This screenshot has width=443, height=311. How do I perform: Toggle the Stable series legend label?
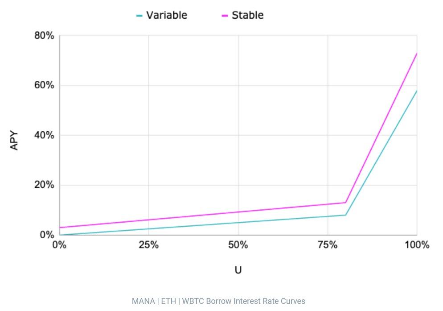pos(247,15)
